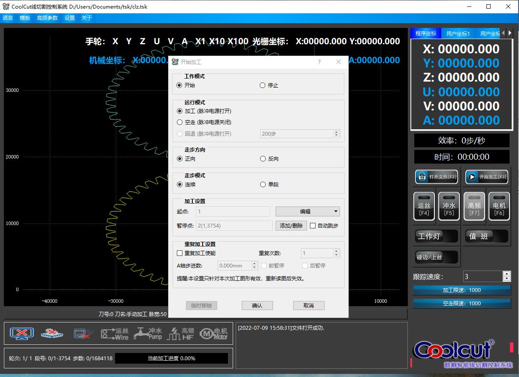Screen dimensions: 519x377
Task: Switch the 工作灯 work light toggle
Action: pos(437,236)
